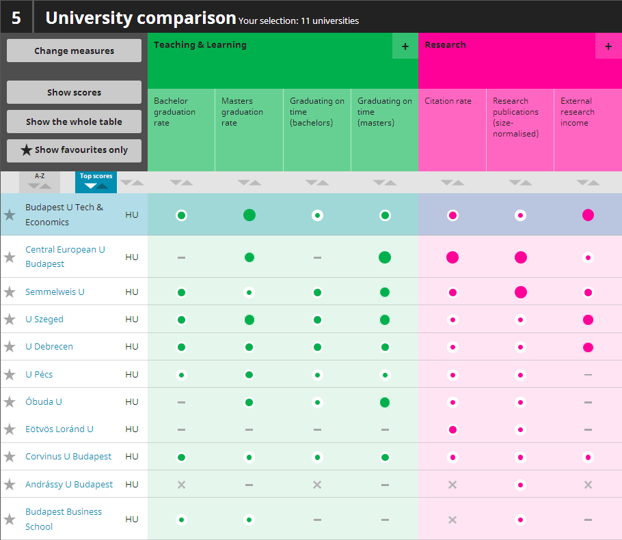Click Show scores button
The image size is (622, 540).
[75, 92]
